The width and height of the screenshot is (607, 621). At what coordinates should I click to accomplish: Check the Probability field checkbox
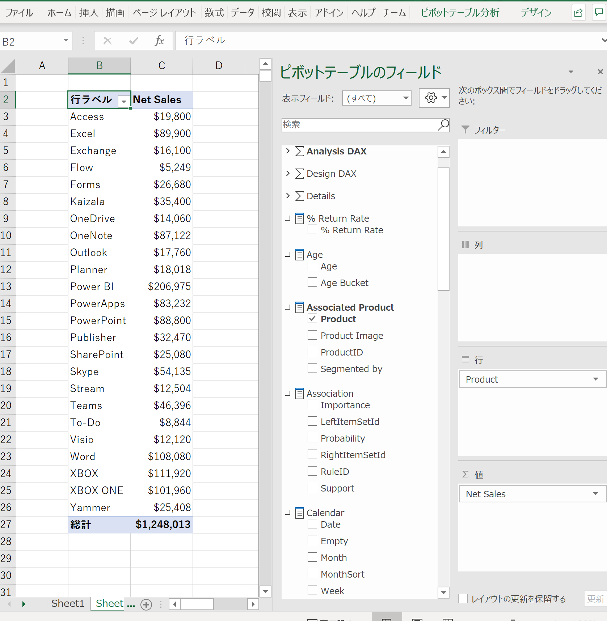click(312, 438)
